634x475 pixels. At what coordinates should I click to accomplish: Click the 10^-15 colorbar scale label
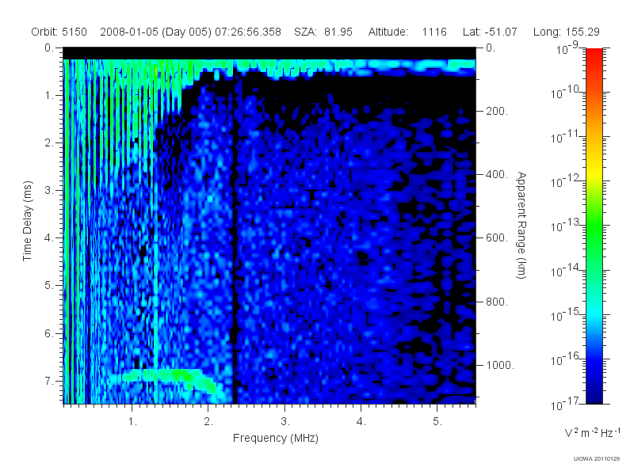point(566,315)
